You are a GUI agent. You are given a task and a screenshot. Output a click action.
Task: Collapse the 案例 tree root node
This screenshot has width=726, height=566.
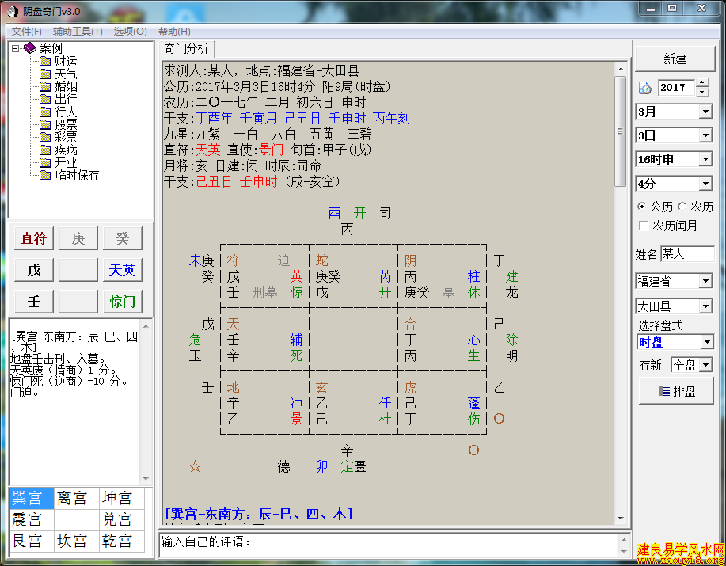click(x=15, y=48)
